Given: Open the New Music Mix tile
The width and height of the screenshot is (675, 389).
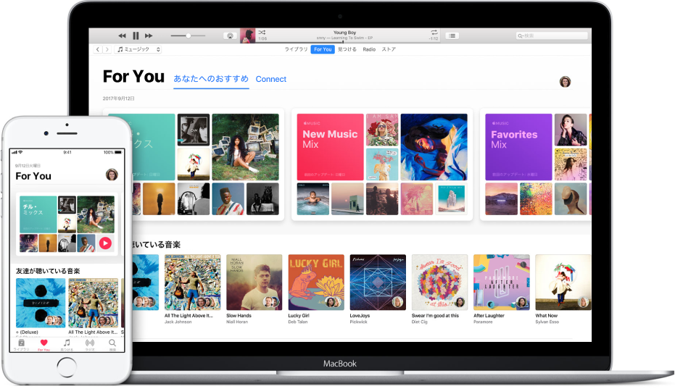Looking at the screenshot, I should click(x=331, y=147).
